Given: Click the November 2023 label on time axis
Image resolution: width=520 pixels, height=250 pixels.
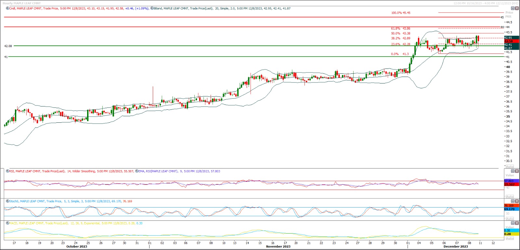Looking at the screenshot, I should [278, 247].
